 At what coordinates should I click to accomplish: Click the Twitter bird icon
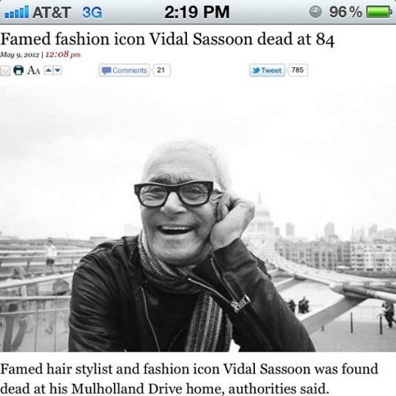[x=256, y=70]
